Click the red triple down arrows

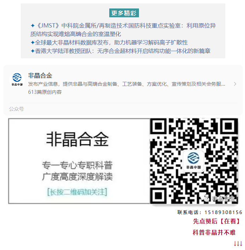[x=238, y=243]
